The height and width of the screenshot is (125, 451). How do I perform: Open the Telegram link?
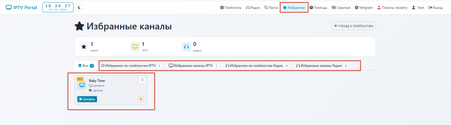pos(364,8)
